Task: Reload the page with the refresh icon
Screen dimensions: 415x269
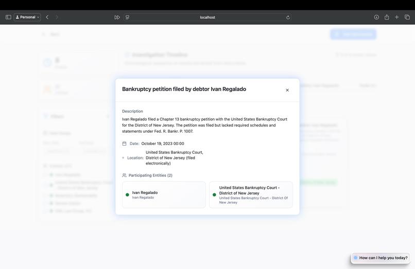Action: [288, 17]
